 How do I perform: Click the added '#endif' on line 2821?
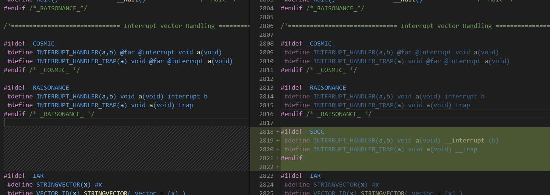pyautogui.click(x=292, y=158)
